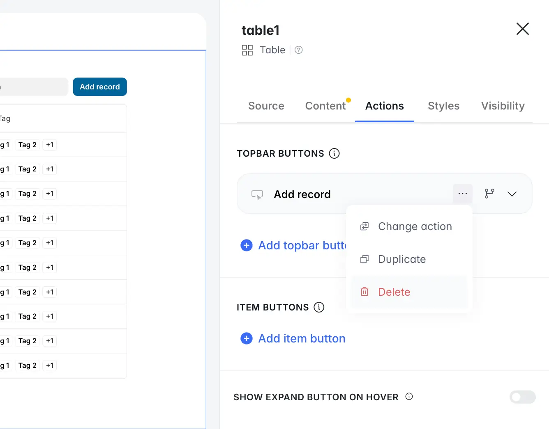Open the info icon next to Topbar Buttons
The height and width of the screenshot is (429, 549).
point(334,153)
